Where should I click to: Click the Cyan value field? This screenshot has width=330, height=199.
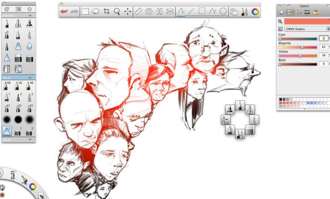(324, 38)
